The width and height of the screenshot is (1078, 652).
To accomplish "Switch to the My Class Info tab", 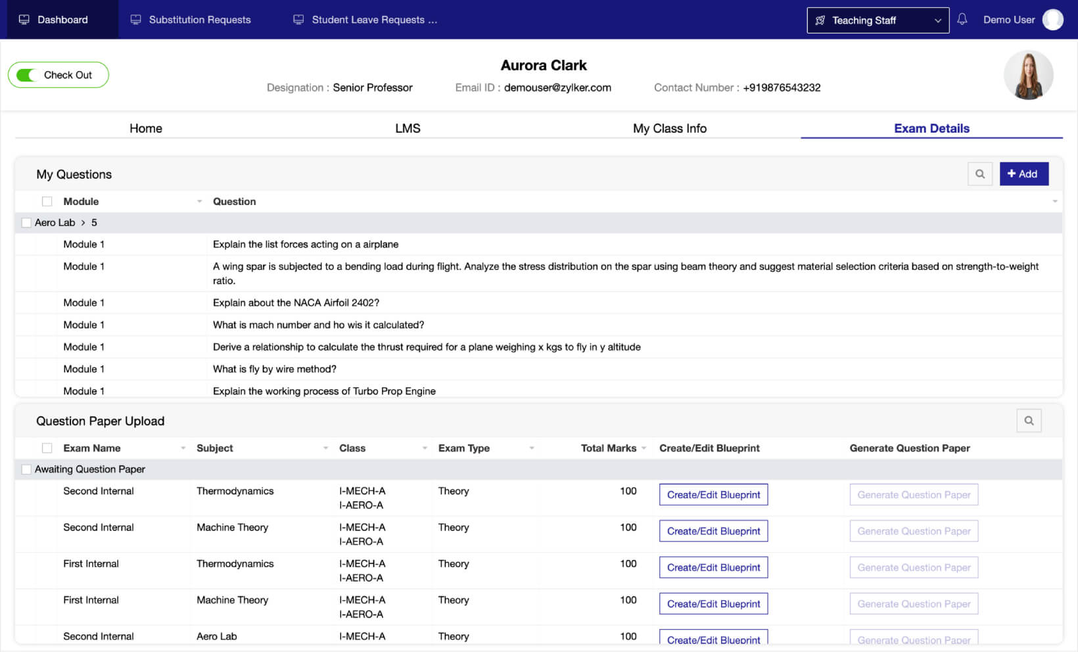I will [x=669, y=128].
